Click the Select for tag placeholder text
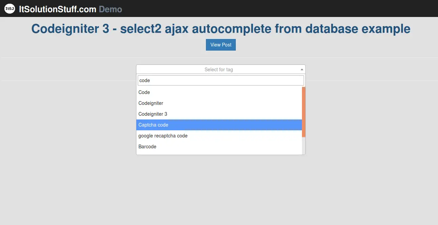This screenshot has height=225, width=438. [x=219, y=69]
